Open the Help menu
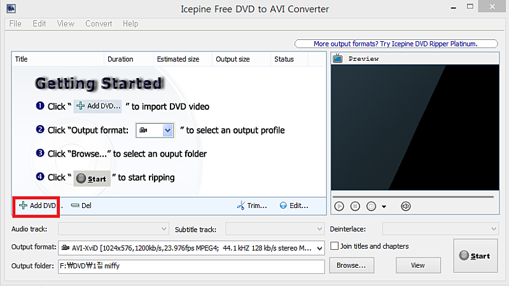This screenshot has height=288, width=509. coord(130,23)
